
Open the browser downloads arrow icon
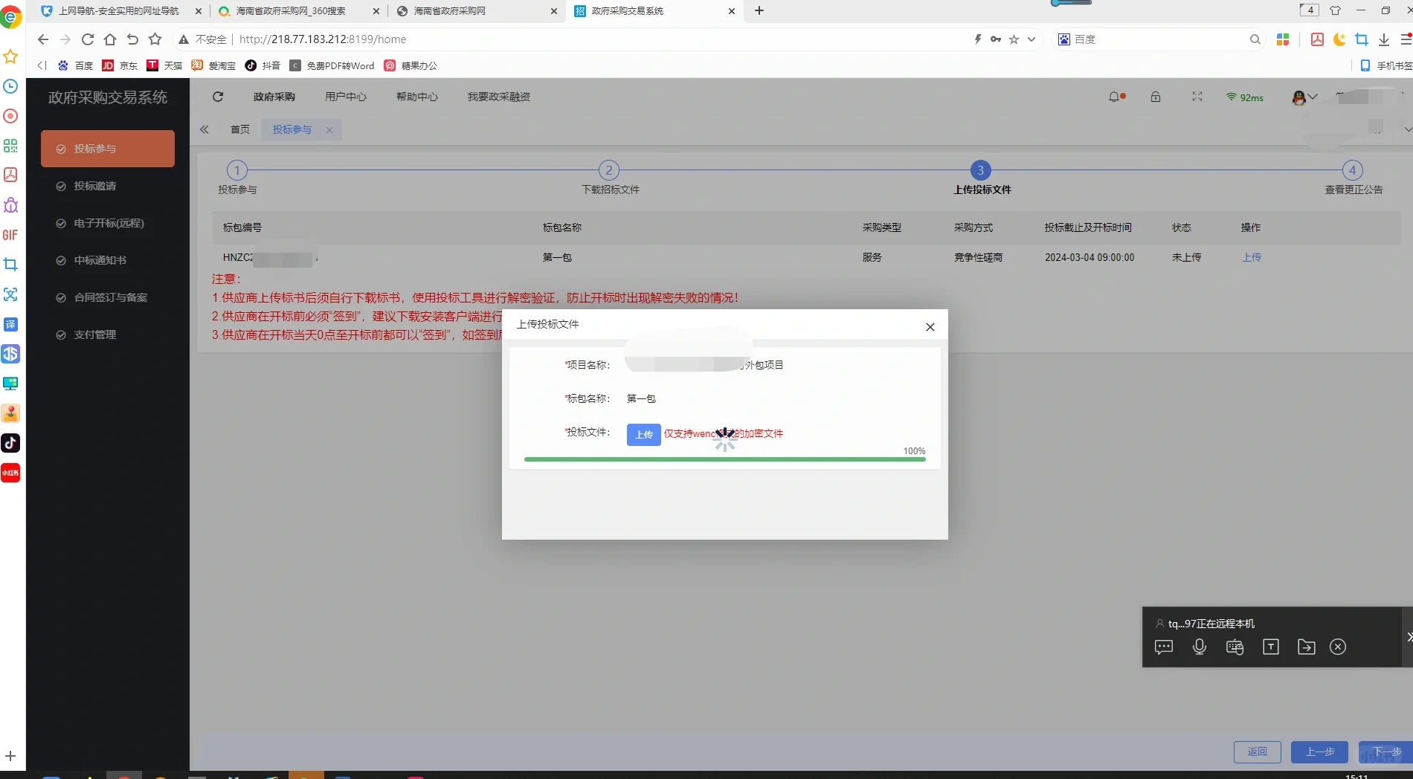(1384, 39)
